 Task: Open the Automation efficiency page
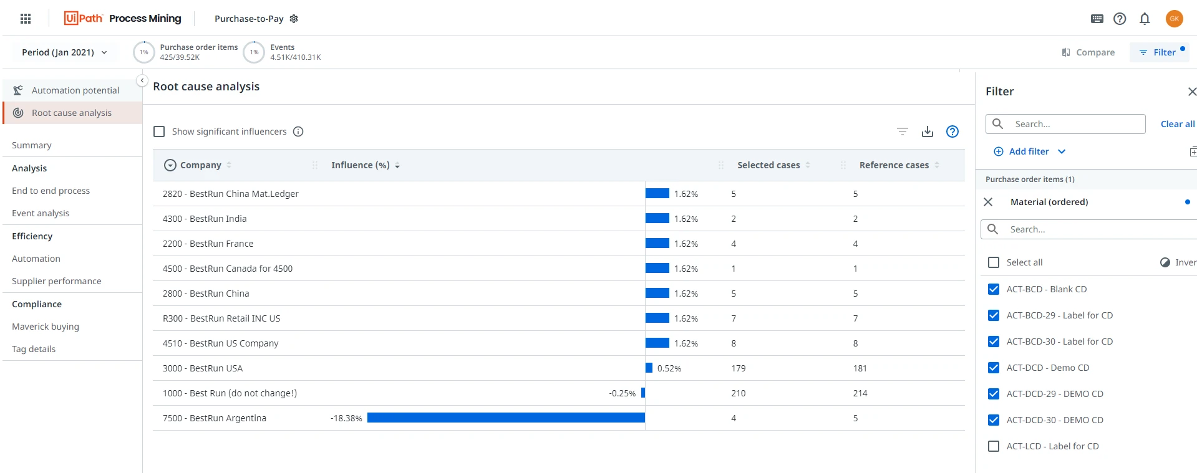pyautogui.click(x=36, y=259)
